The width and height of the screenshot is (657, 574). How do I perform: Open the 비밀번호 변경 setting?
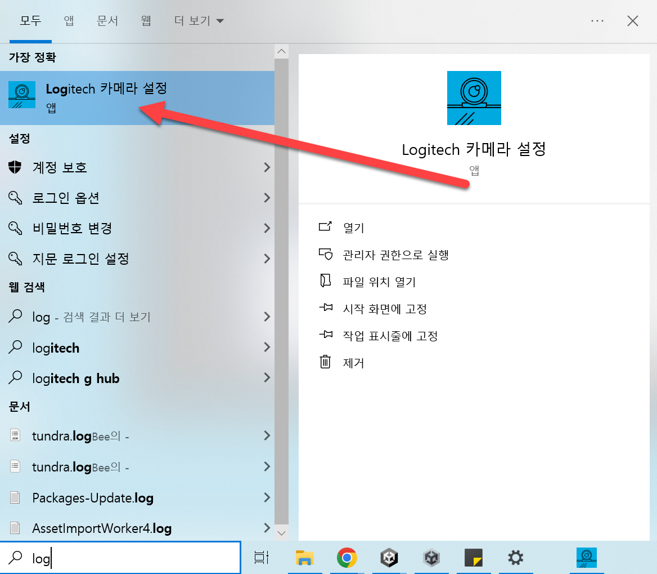[137, 228]
